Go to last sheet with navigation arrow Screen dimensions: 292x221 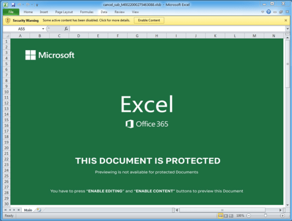click(x=19, y=210)
